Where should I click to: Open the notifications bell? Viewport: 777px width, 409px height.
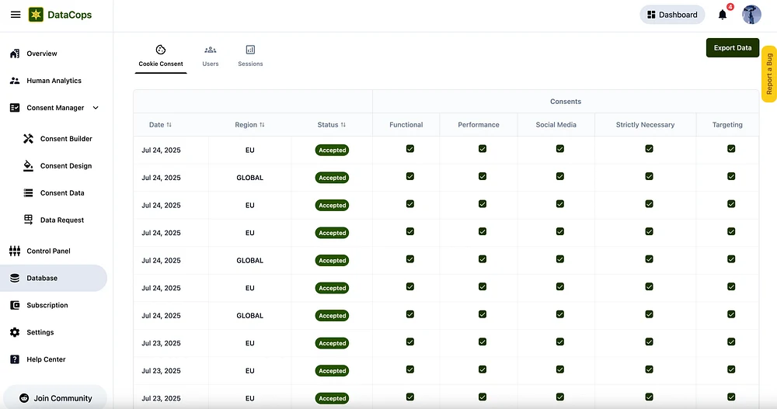tap(723, 15)
